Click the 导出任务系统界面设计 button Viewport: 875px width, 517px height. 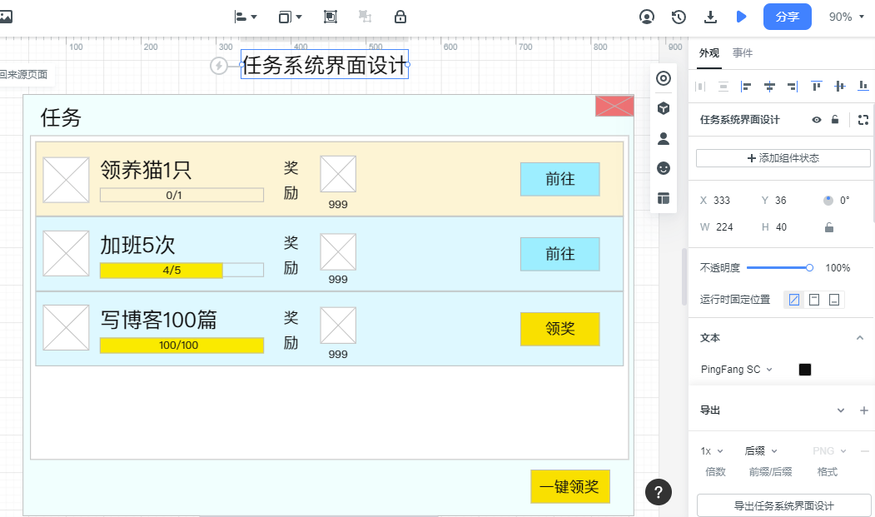pyautogui.click(x=783, y=506)
